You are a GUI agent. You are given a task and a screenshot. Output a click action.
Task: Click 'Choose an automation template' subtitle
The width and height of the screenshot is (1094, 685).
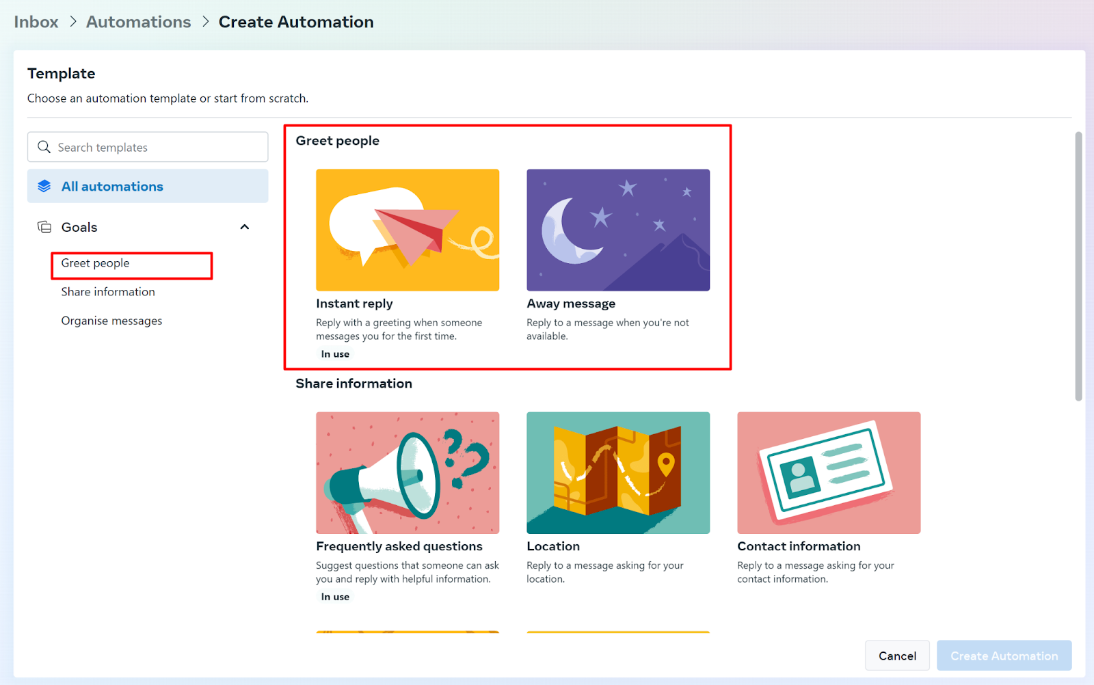(x=168, y=98)
